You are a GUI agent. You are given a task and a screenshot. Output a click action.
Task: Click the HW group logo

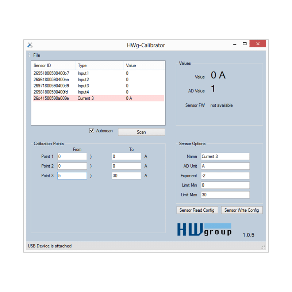(x=204, y=230)
